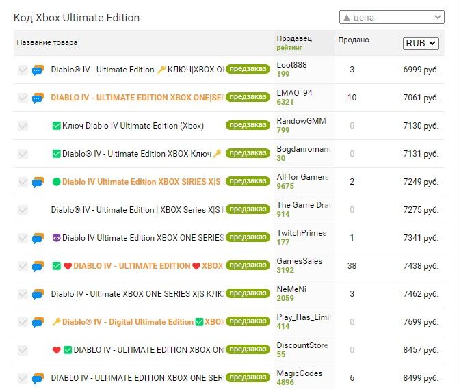The image size is (459, 389).
Task: Click the rating '9675'
Action: (285, 187)
